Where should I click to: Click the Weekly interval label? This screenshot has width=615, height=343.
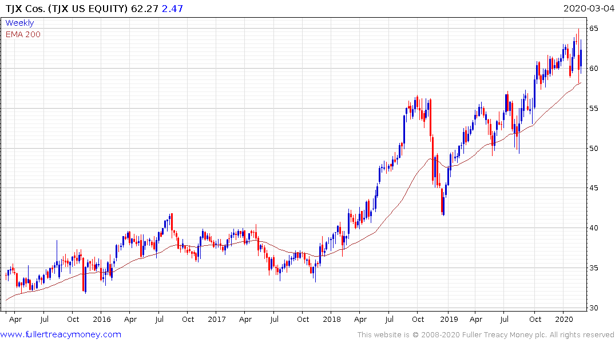(19, 23)
